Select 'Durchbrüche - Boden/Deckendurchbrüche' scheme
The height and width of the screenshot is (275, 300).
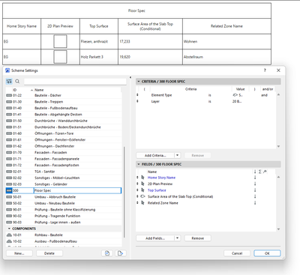67,127
